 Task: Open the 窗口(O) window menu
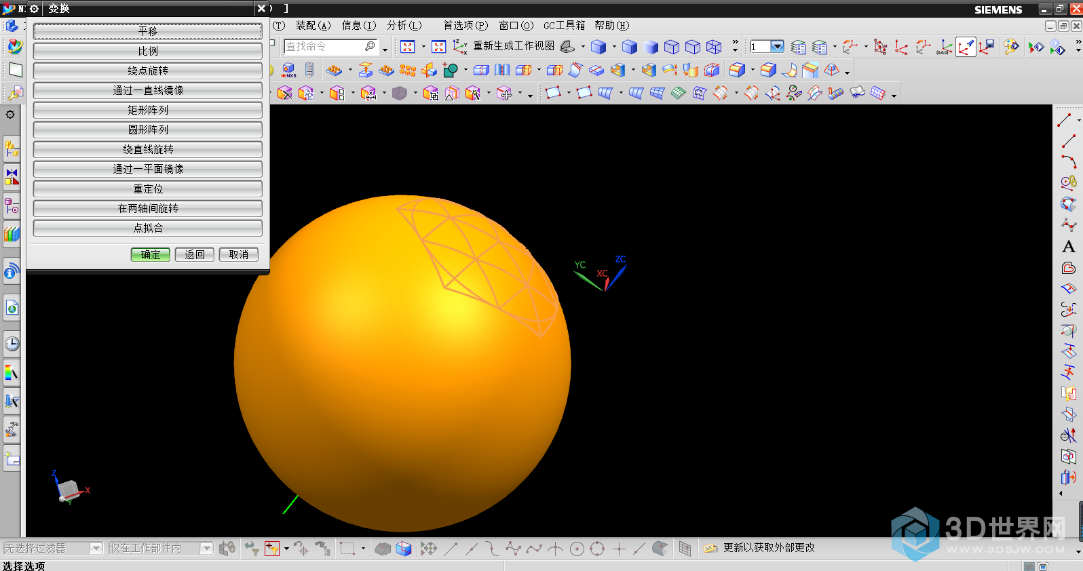click(516, 26)
